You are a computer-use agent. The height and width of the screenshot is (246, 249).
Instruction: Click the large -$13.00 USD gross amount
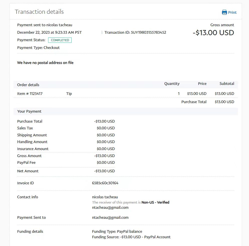tap(213, 33)
